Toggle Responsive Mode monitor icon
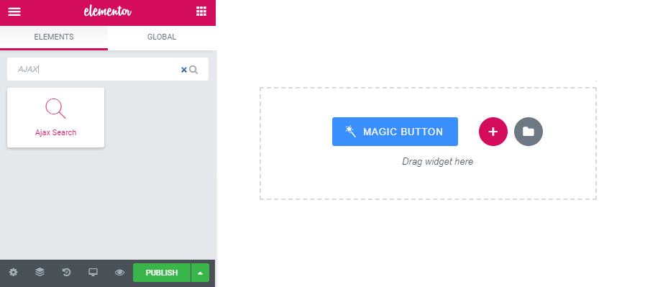This screenshot has width=645, height=287. tap(93, 272)
